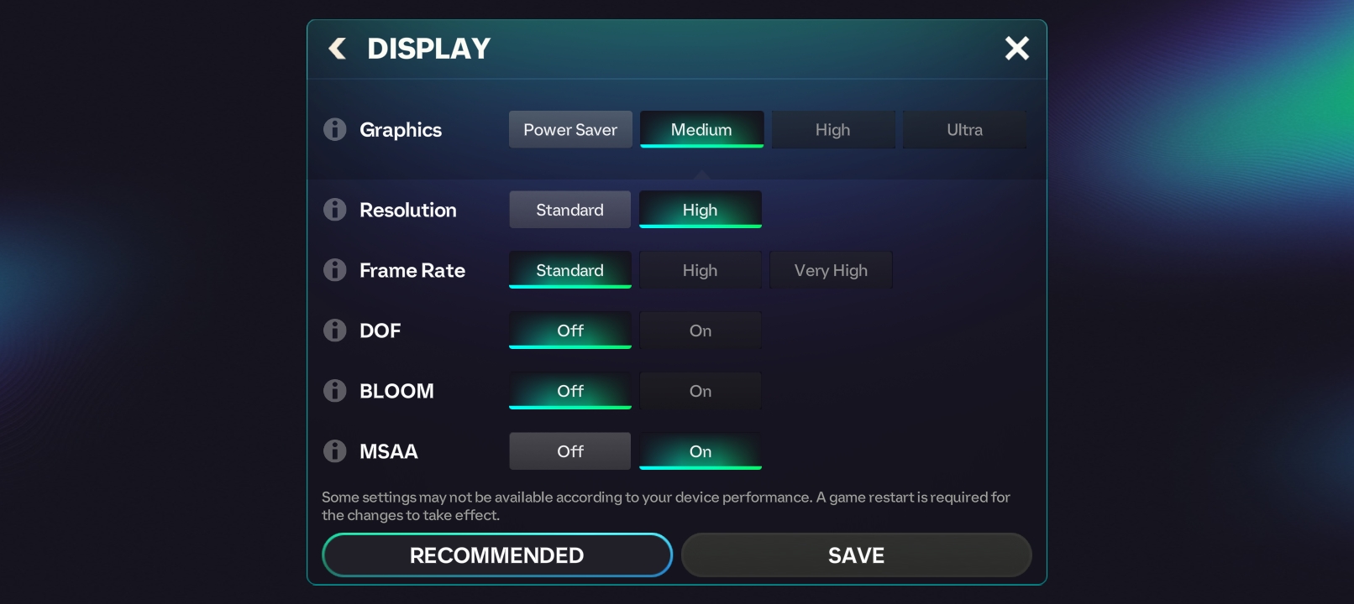Open the MSAA info icon

pos(335,451)
